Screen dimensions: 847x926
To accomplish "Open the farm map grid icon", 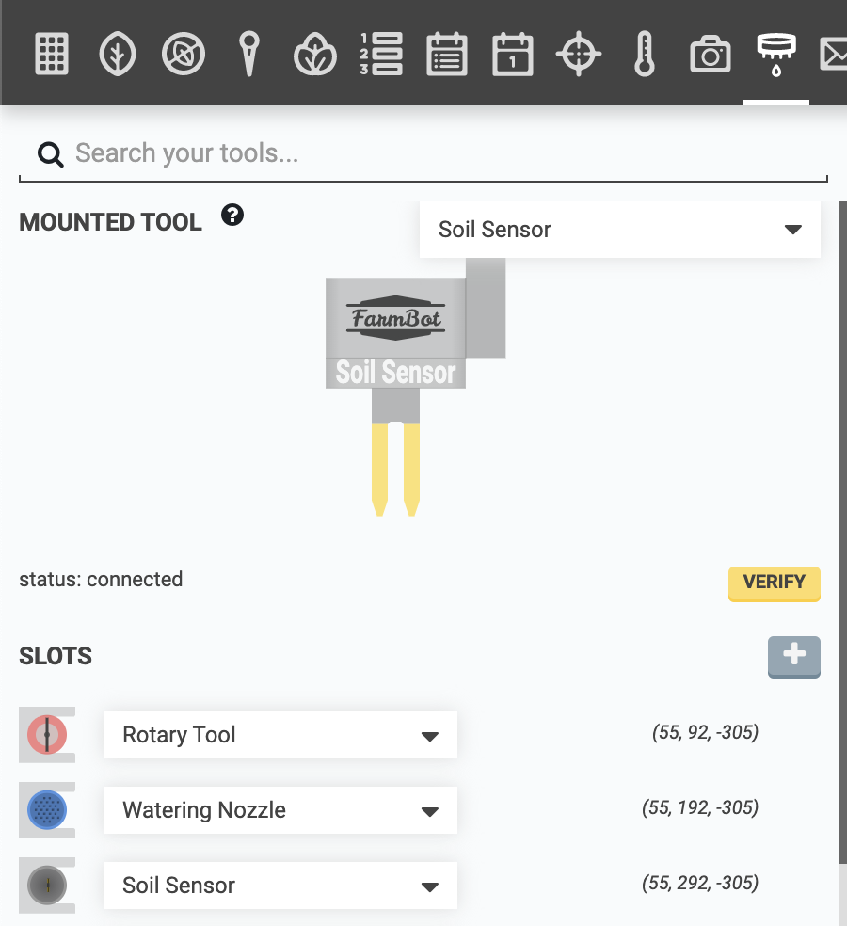I will pos(51,54).
